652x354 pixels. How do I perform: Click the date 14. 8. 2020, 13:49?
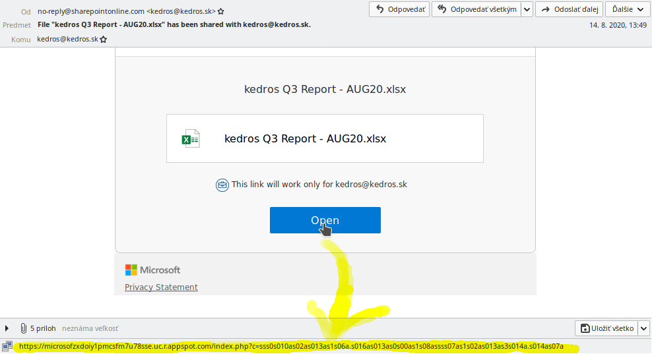point(618,25)
